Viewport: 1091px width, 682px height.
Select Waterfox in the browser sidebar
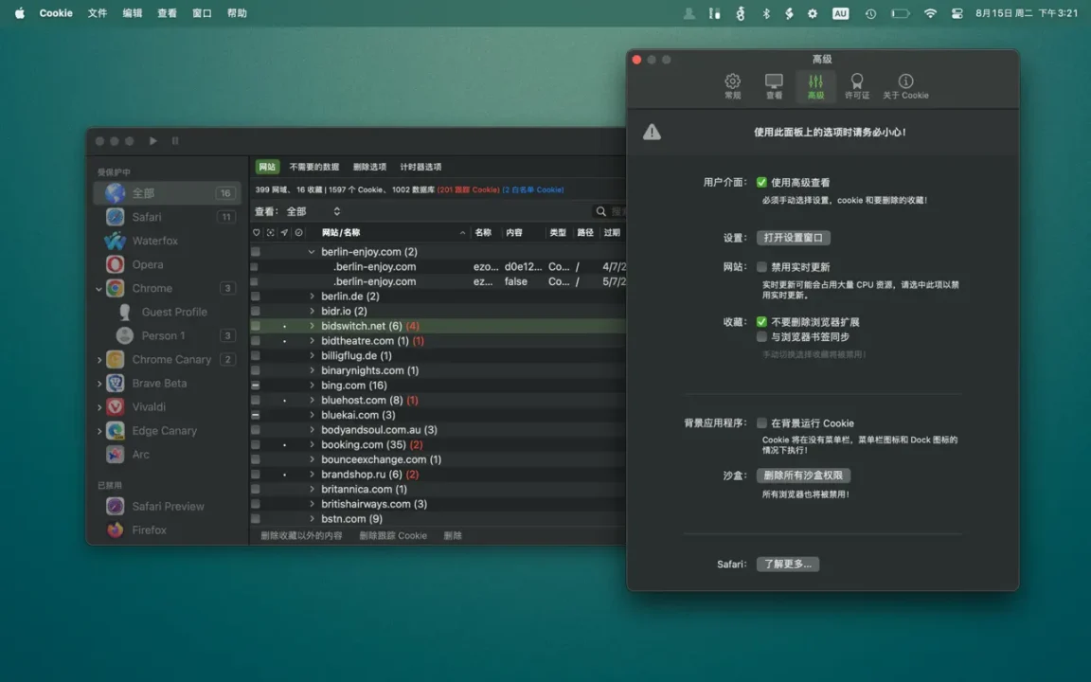tap(167, 240)
